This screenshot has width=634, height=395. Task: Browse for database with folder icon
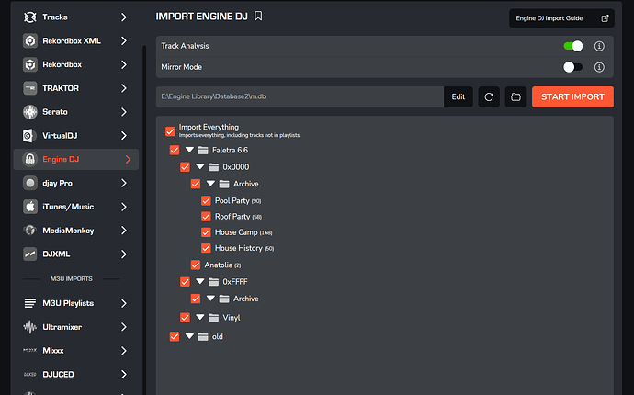(515, 97)
